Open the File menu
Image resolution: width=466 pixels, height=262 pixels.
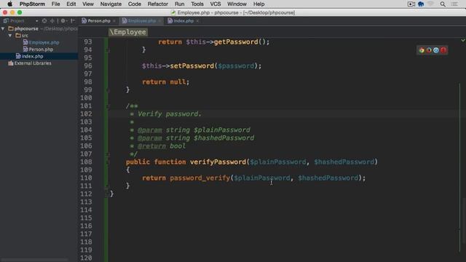tap(55, 4)
